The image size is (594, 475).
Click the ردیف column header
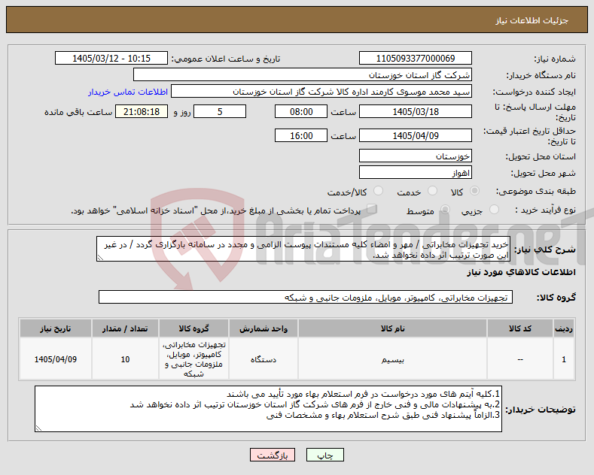[564, 328]
